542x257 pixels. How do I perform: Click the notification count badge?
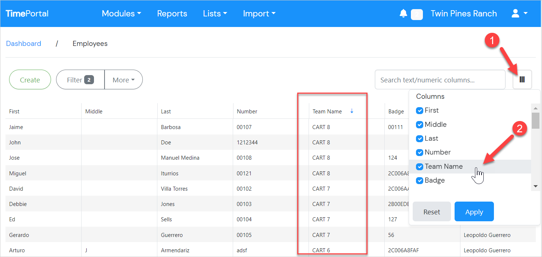tap(417, 14)
